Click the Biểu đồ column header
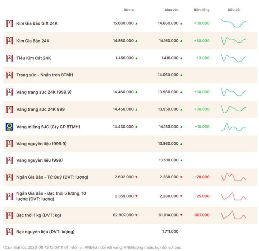 point(233,10)
